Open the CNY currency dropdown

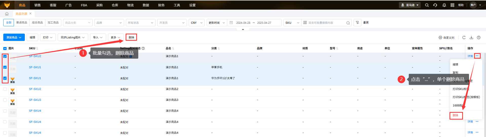click(x=196, y=23)
